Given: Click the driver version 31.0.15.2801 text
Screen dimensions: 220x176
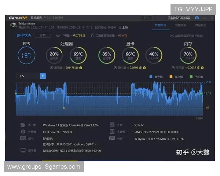Looking at the screenshot, I should click(x=69, y=144).
